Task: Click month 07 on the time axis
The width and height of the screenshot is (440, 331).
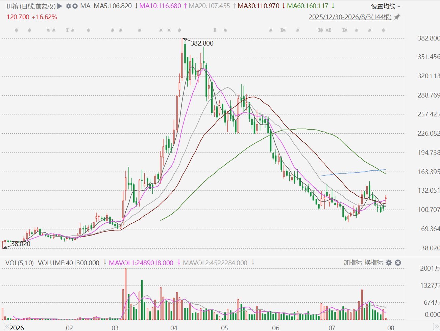Action: coord(332,328)
